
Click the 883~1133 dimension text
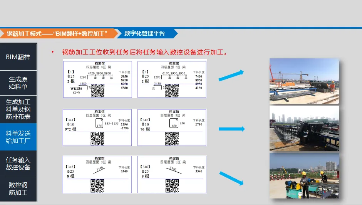(x=112, y=124)
